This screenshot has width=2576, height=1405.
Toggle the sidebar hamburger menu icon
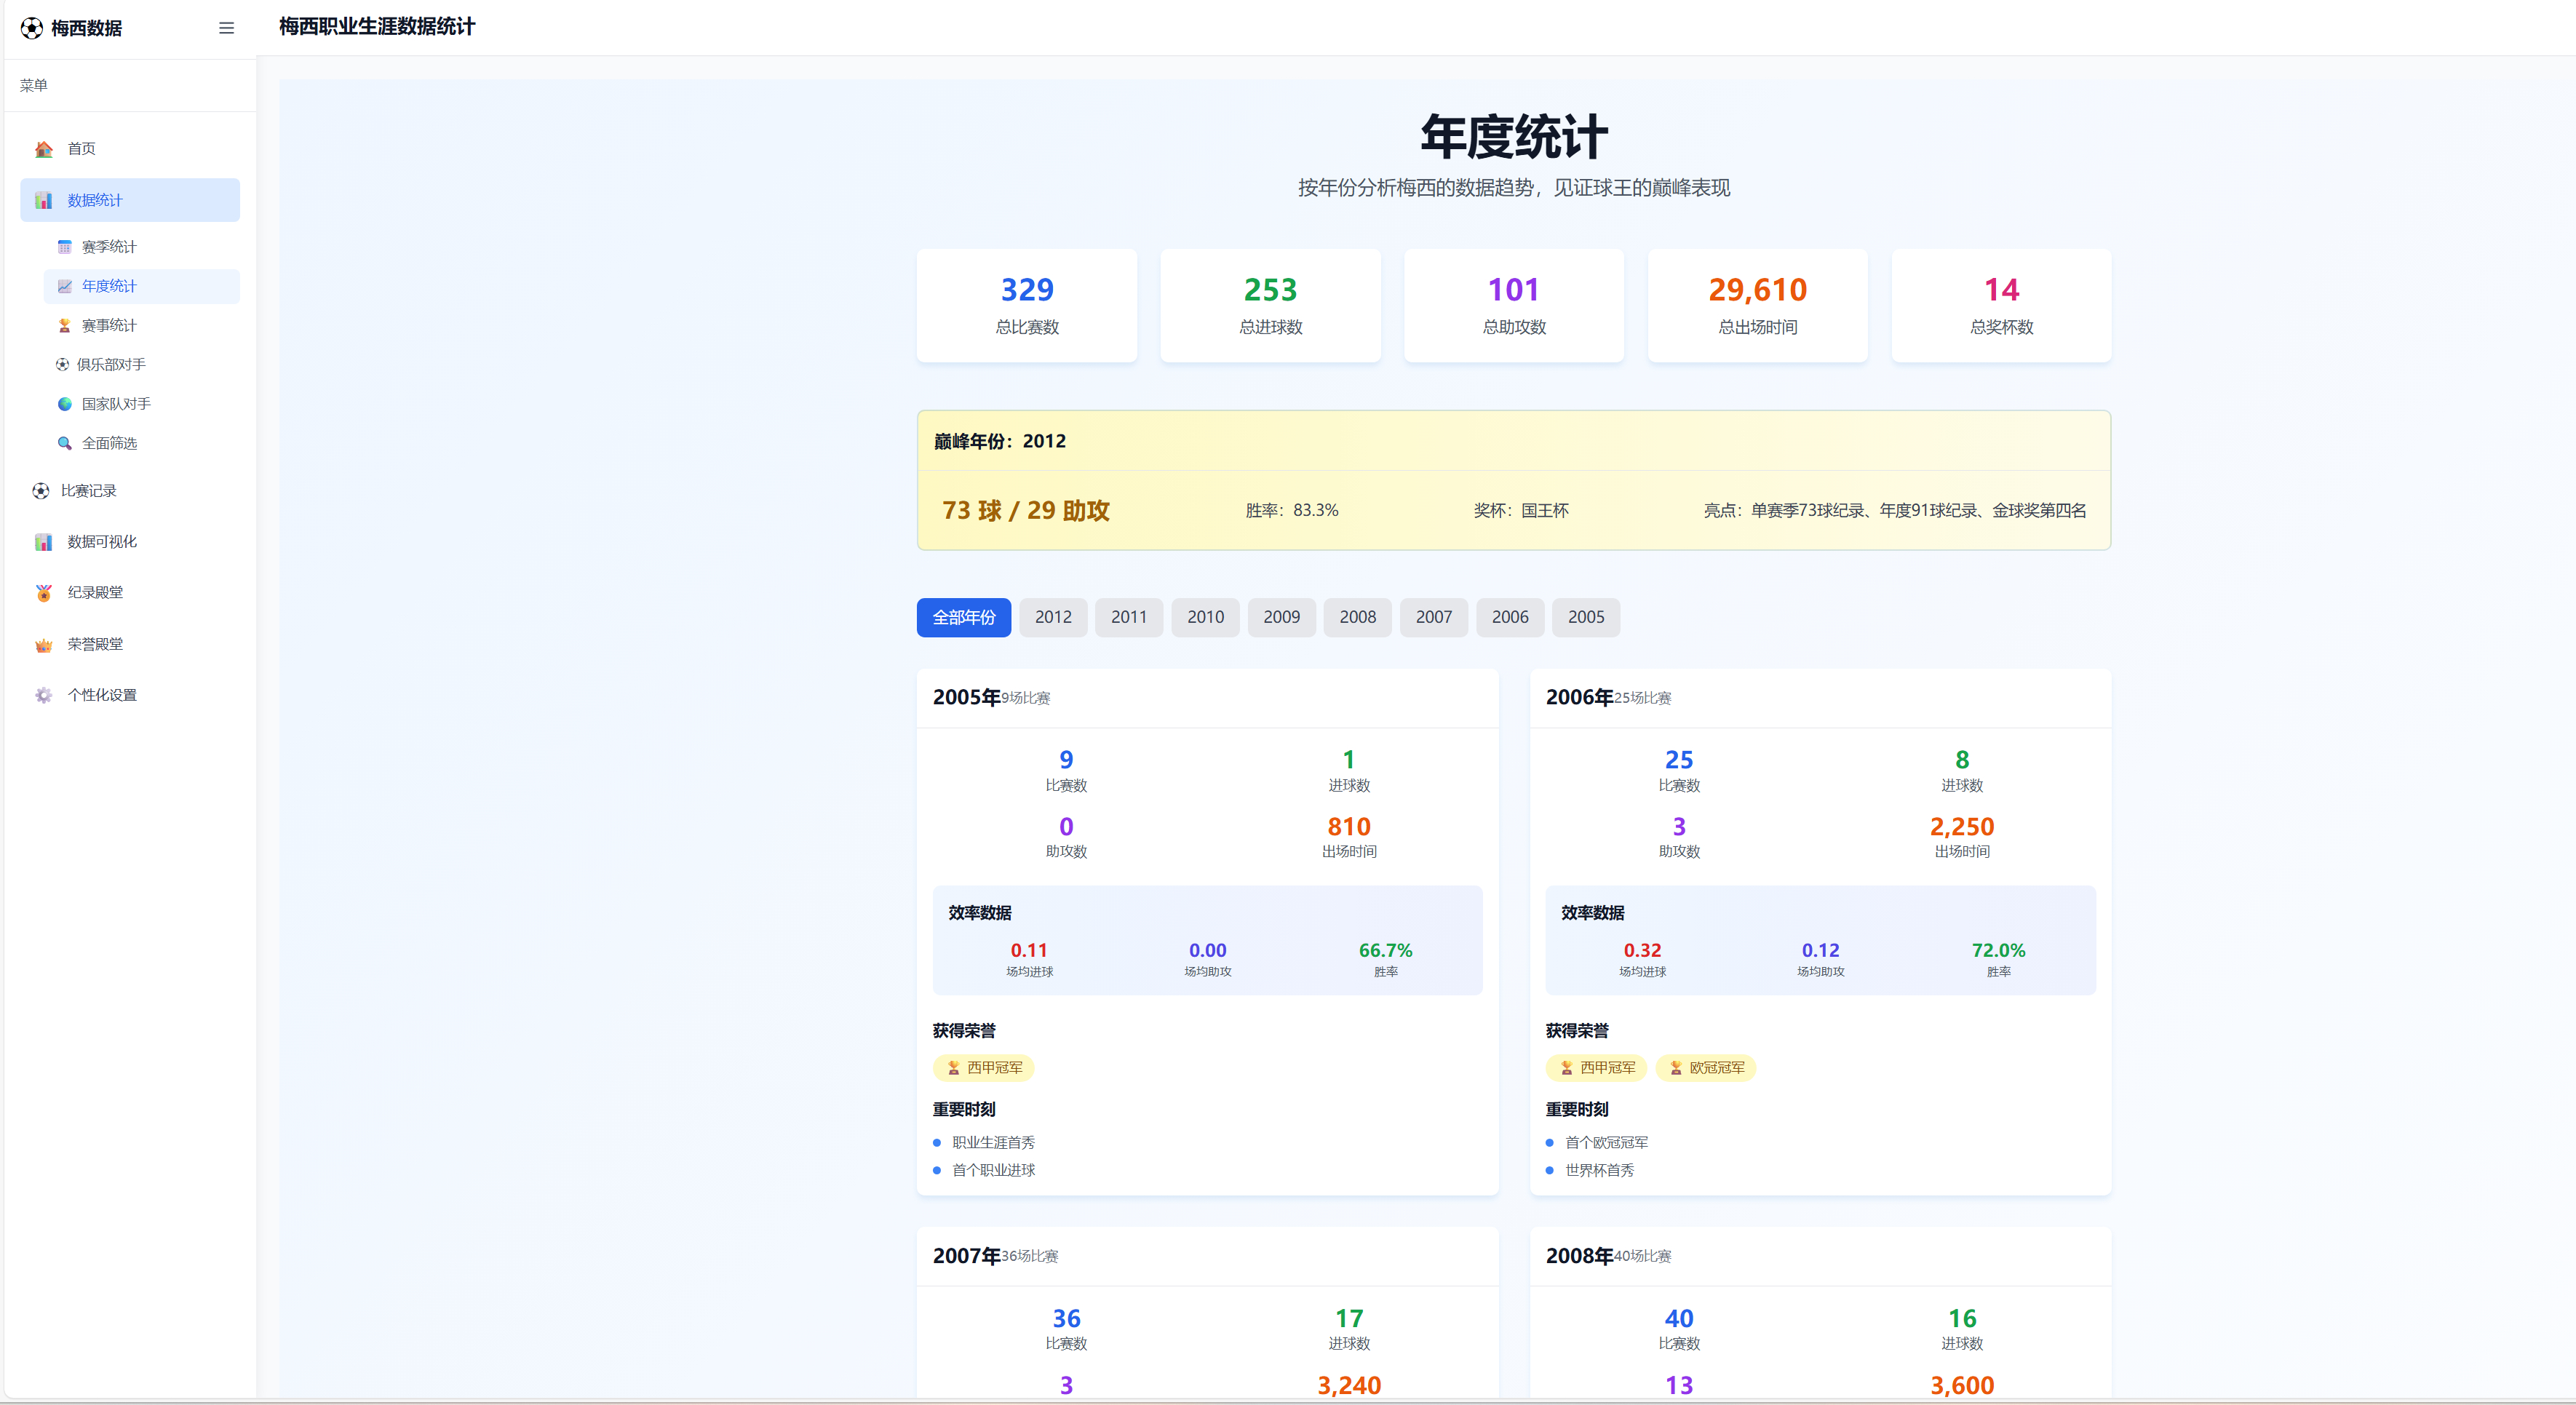227,28
